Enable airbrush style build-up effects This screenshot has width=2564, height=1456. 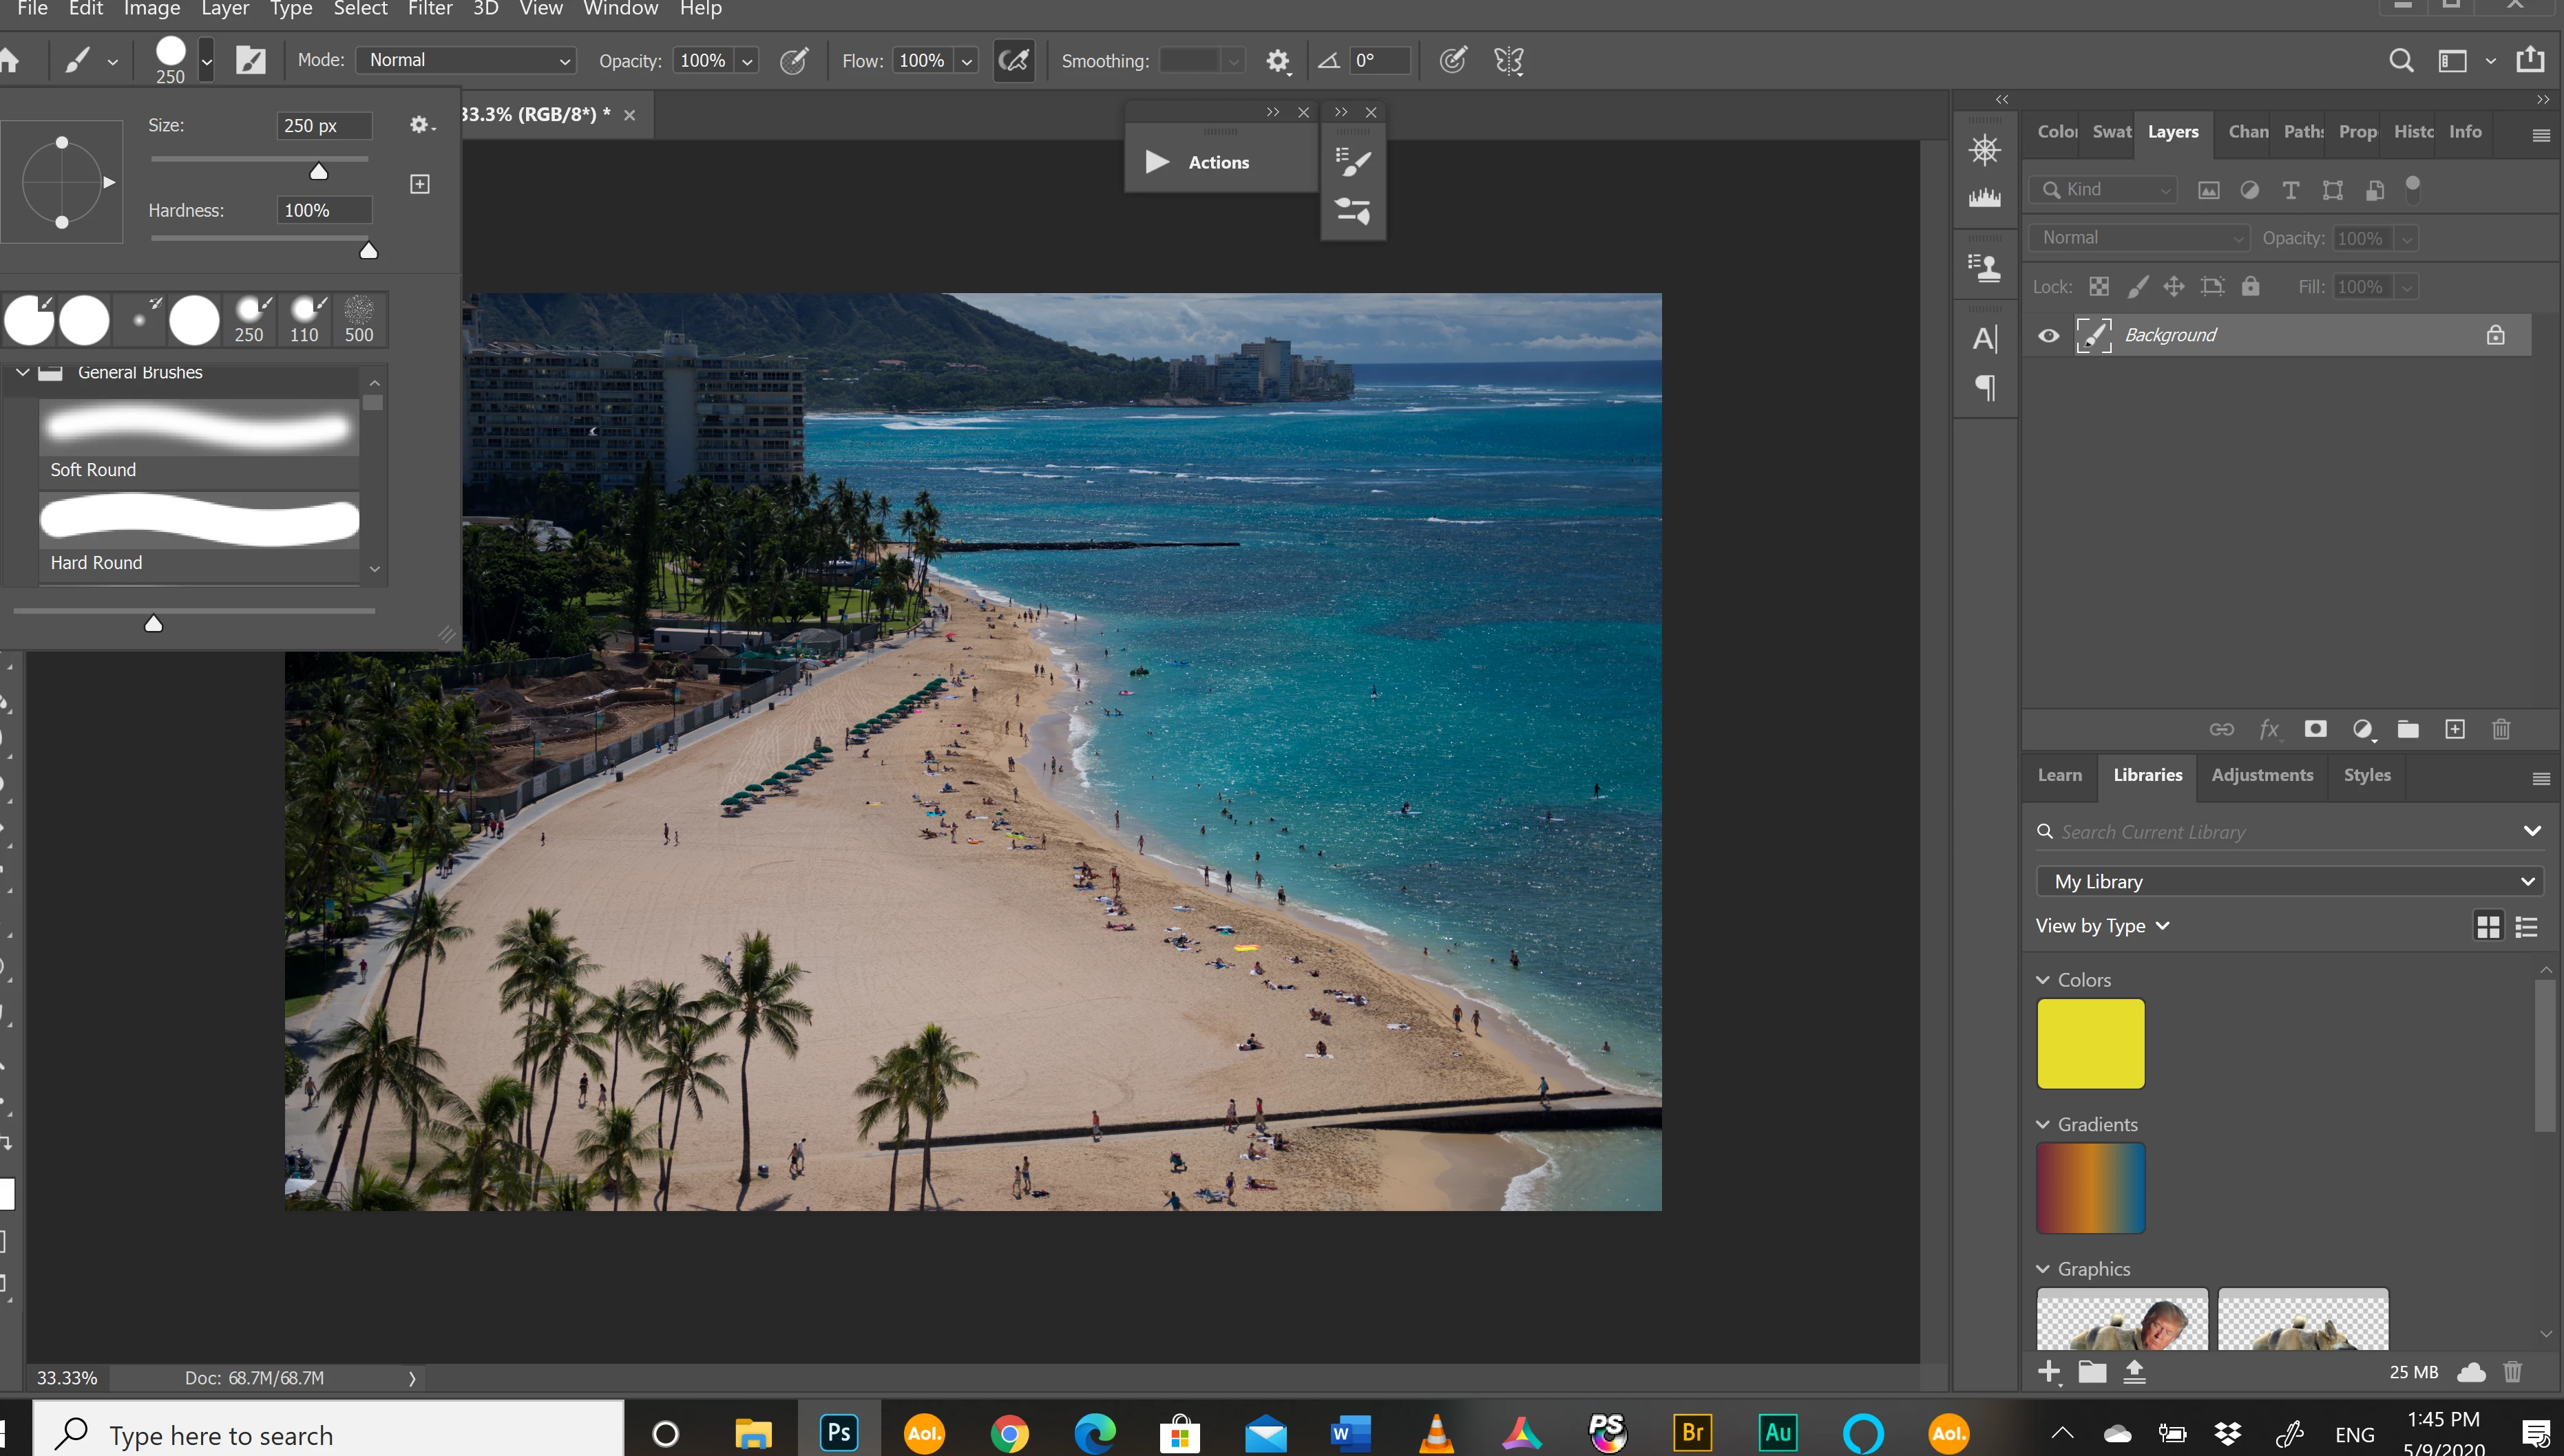1013,61
